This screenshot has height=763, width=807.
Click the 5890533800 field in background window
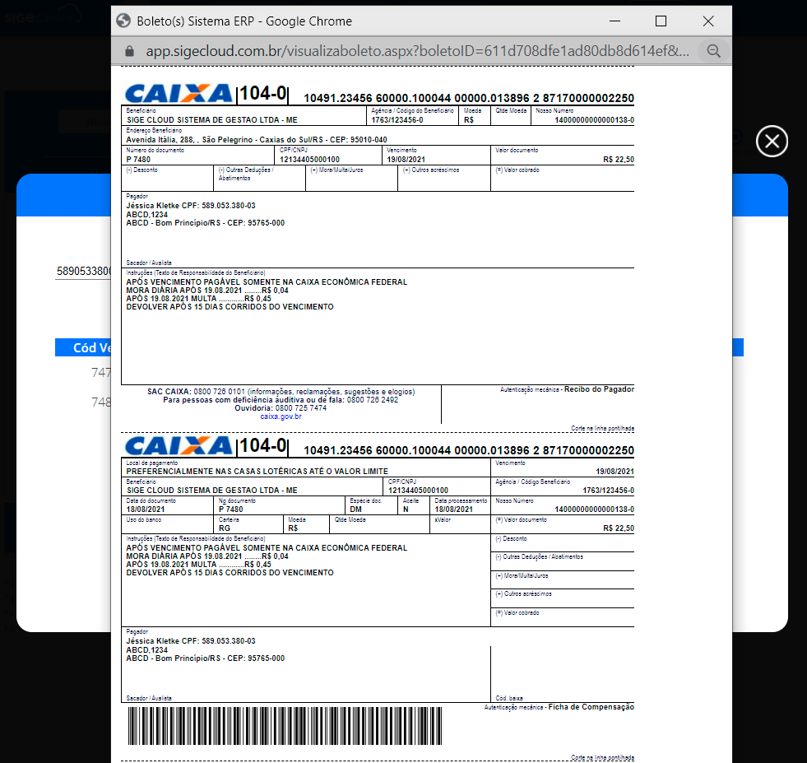[x=83, y=272]
